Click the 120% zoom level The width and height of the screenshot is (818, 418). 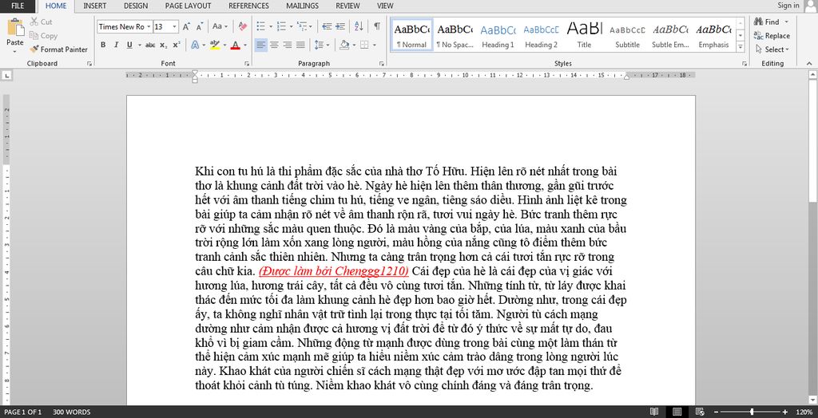click(804, 412)
